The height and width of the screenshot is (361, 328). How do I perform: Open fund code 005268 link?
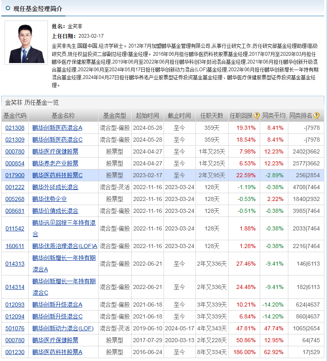tap(15, 199)
